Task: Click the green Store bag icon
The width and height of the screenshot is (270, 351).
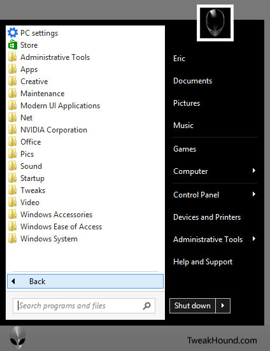Action: 13,45
